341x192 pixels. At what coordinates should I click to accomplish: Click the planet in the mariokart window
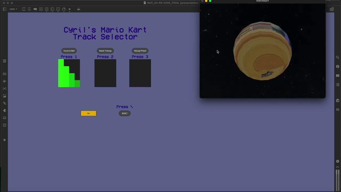[x=262, y=51]
